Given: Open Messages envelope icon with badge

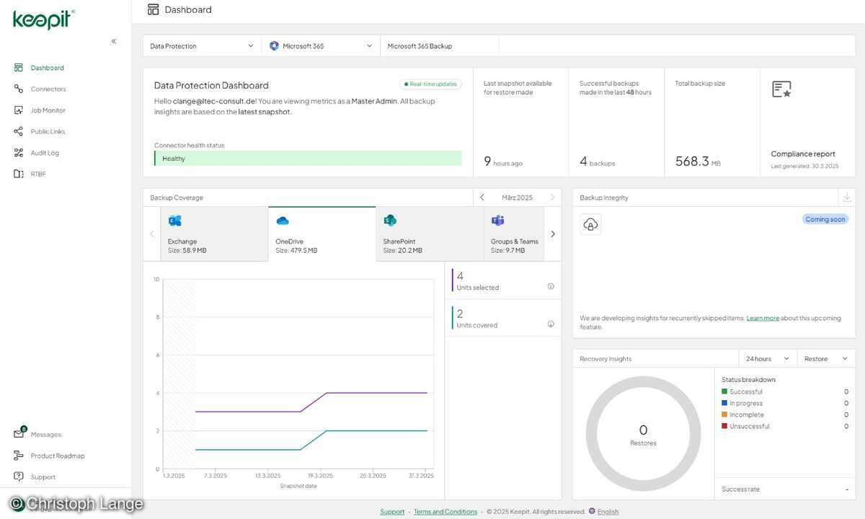Looking at the screenshot, I should point(19,433).
